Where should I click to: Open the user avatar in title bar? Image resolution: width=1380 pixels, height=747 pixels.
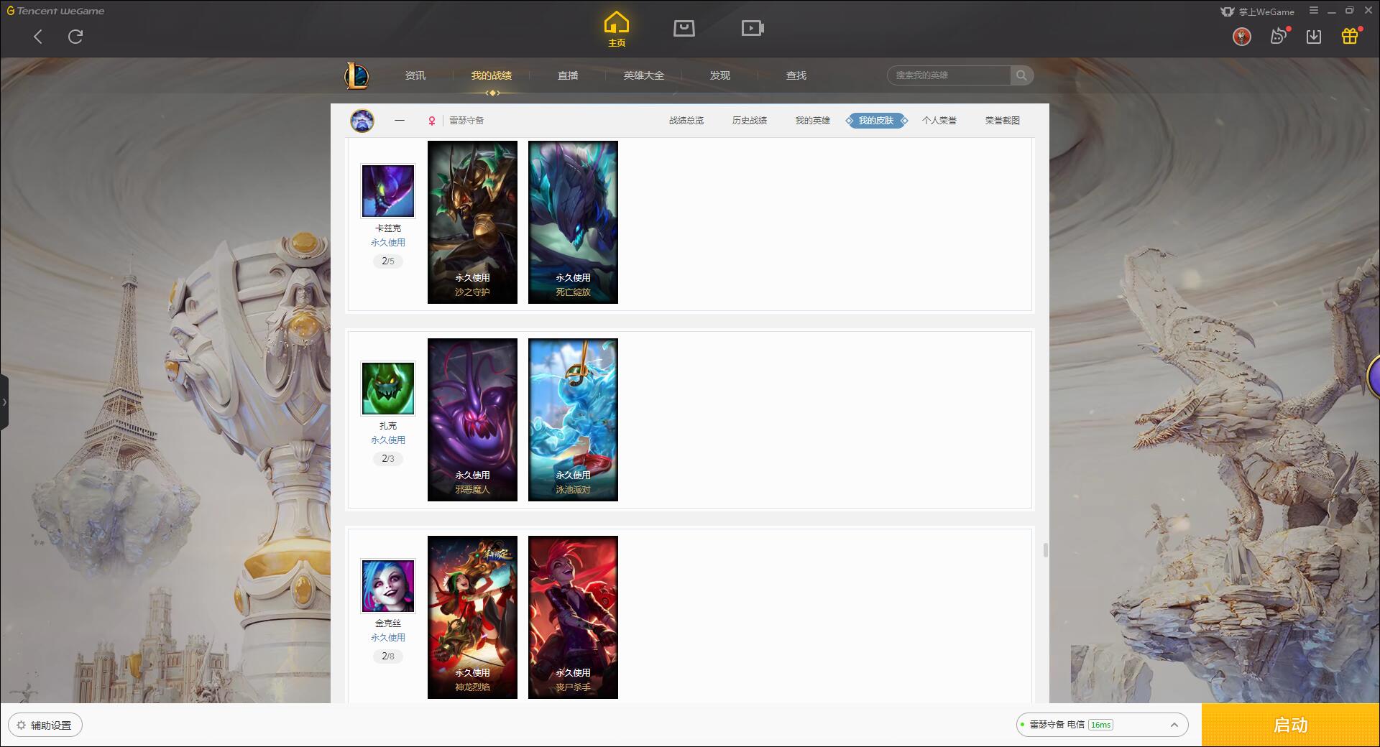pyautogui.click(x=1241, y=37)
